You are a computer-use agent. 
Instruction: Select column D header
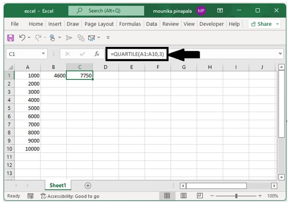click(105, 67)
